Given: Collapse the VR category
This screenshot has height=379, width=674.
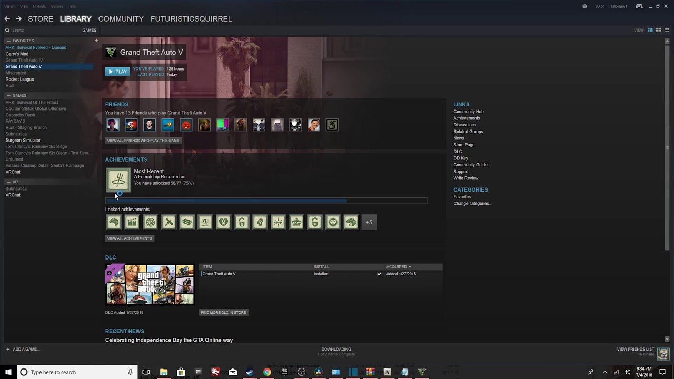Looking at the screenshot, I should point(8,182).
